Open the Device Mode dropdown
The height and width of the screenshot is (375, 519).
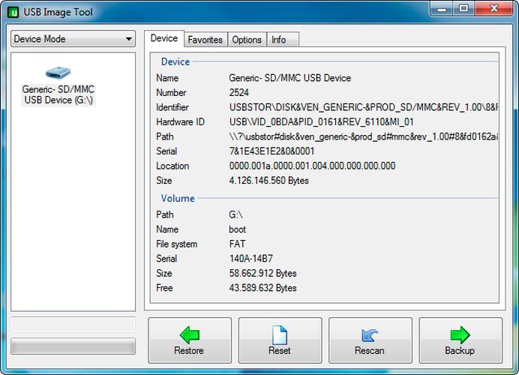pos(73,39)
